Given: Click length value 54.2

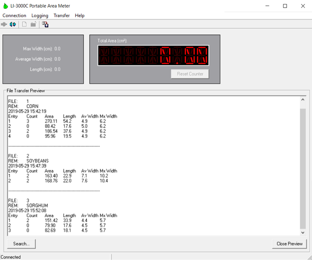Looking at the screenshot, I should click(x=67, y=121).
